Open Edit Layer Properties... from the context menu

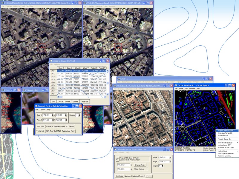[x=227, y=154]
